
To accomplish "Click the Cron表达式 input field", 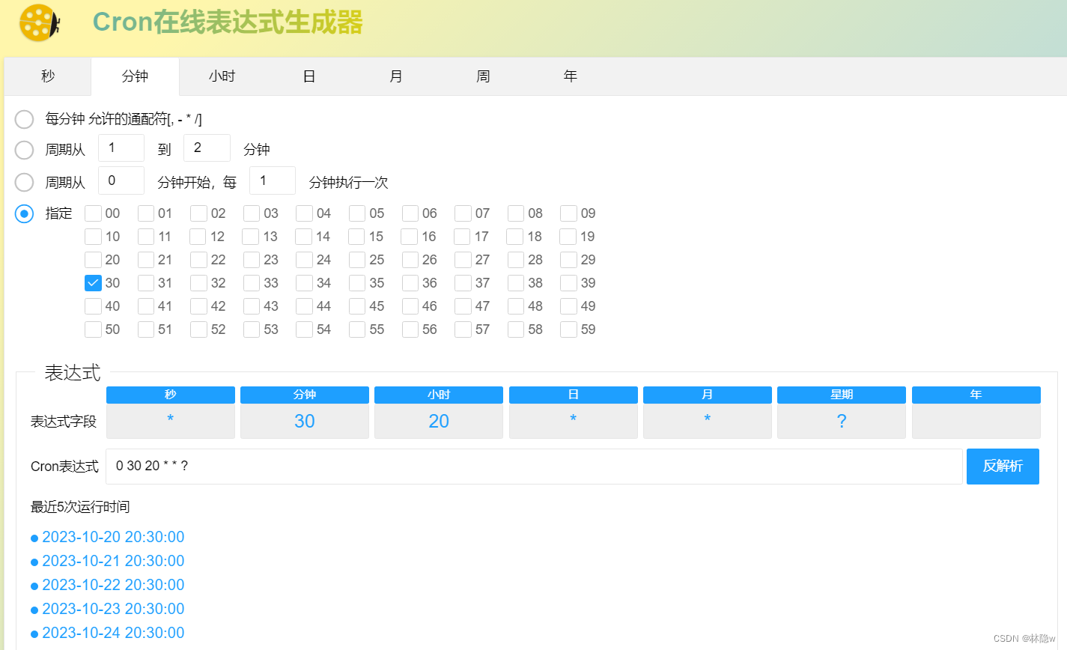I will pos(524,466).
